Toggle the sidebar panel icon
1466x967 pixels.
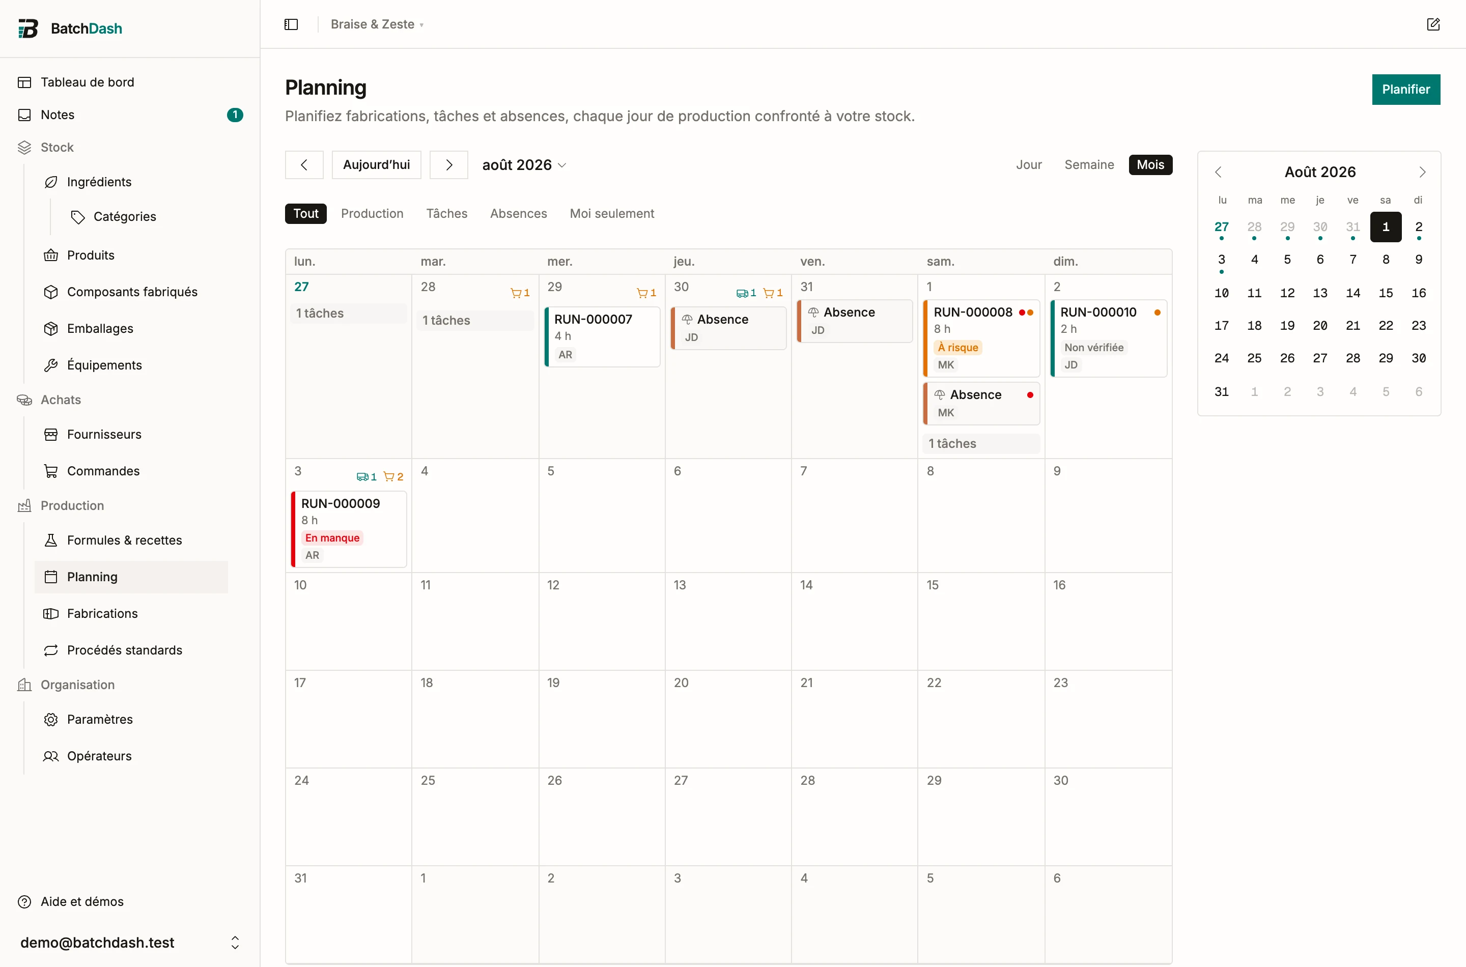291,24
